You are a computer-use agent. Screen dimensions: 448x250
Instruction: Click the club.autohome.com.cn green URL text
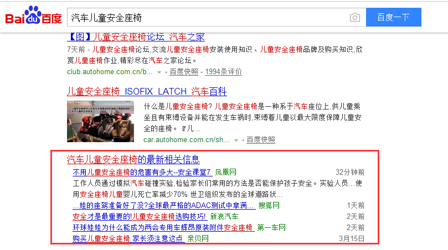pos(110,72)
